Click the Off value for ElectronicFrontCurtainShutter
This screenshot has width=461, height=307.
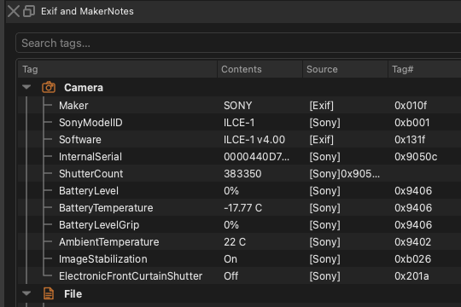click(230, 275)
